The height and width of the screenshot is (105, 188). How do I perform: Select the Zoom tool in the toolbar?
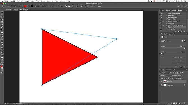pos(2,60)
